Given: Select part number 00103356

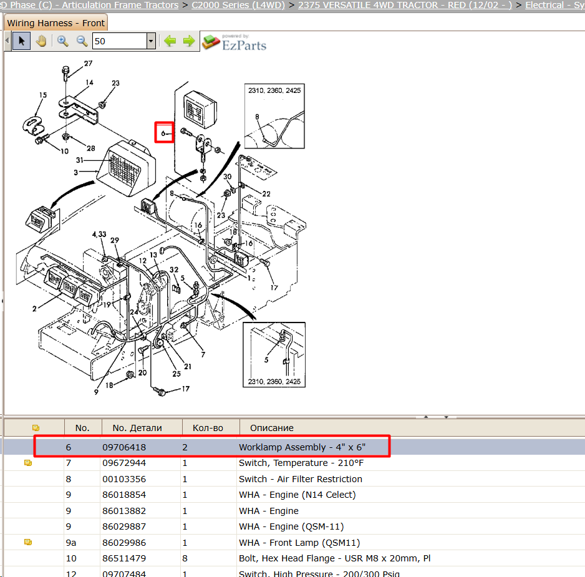Looking at the screenshot, I should pyautogui.click(x=124, y=479).
